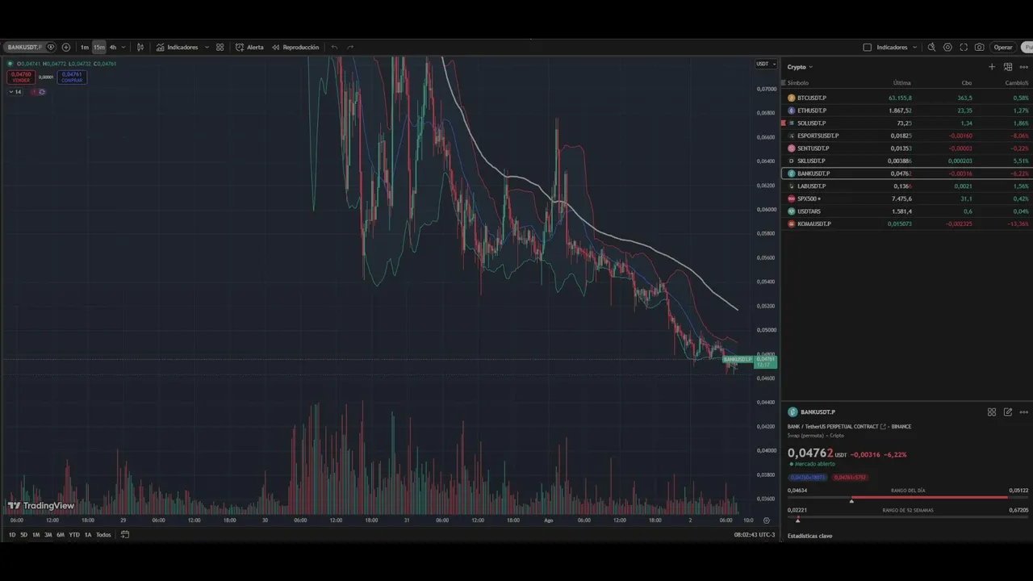The height and width of the screenshot is (581, 1033).
Task: Click the RANGO DE 52 SEMANAS range bar
Action: coord(908,517)
